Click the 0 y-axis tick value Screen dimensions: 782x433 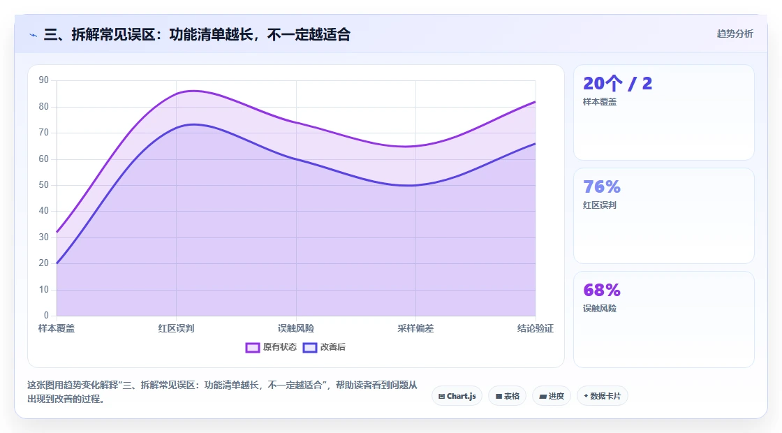coord(46,315)
